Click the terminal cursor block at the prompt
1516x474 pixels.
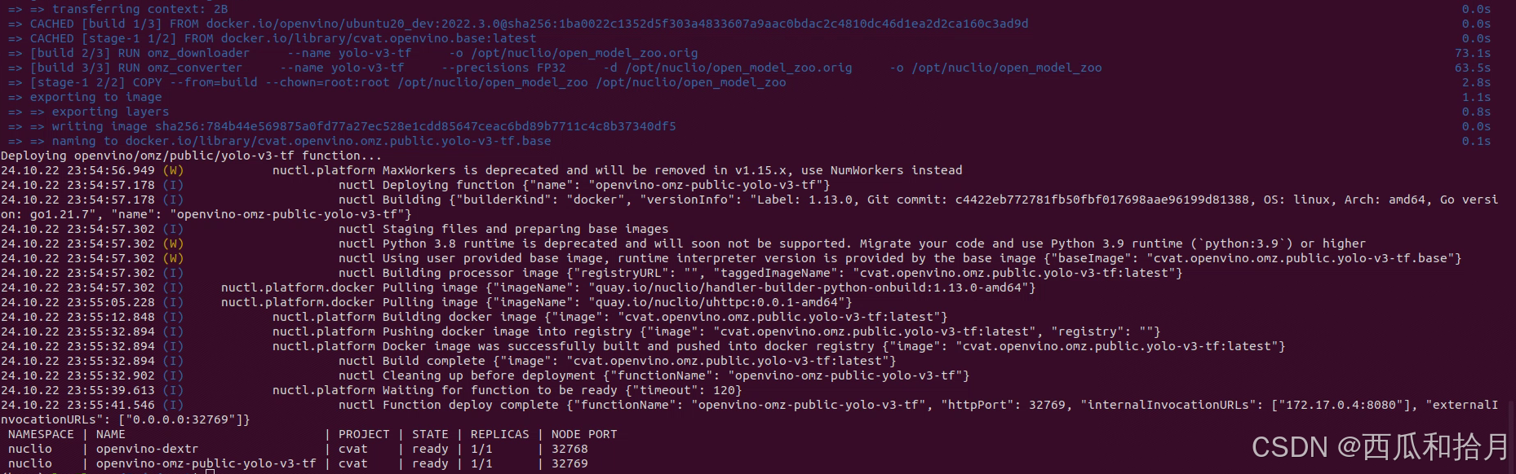[210, 472]
